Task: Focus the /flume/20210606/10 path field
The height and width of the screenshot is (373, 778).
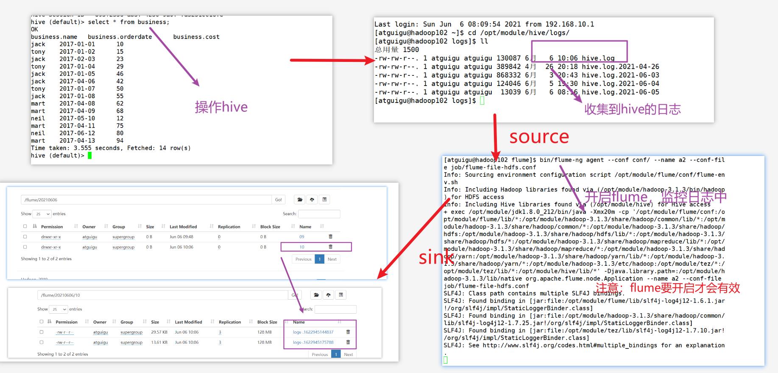Action: [163, 295]
